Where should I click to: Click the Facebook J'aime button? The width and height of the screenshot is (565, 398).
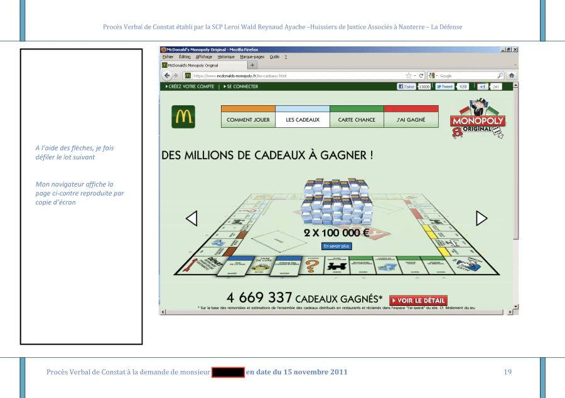(407, 86)
